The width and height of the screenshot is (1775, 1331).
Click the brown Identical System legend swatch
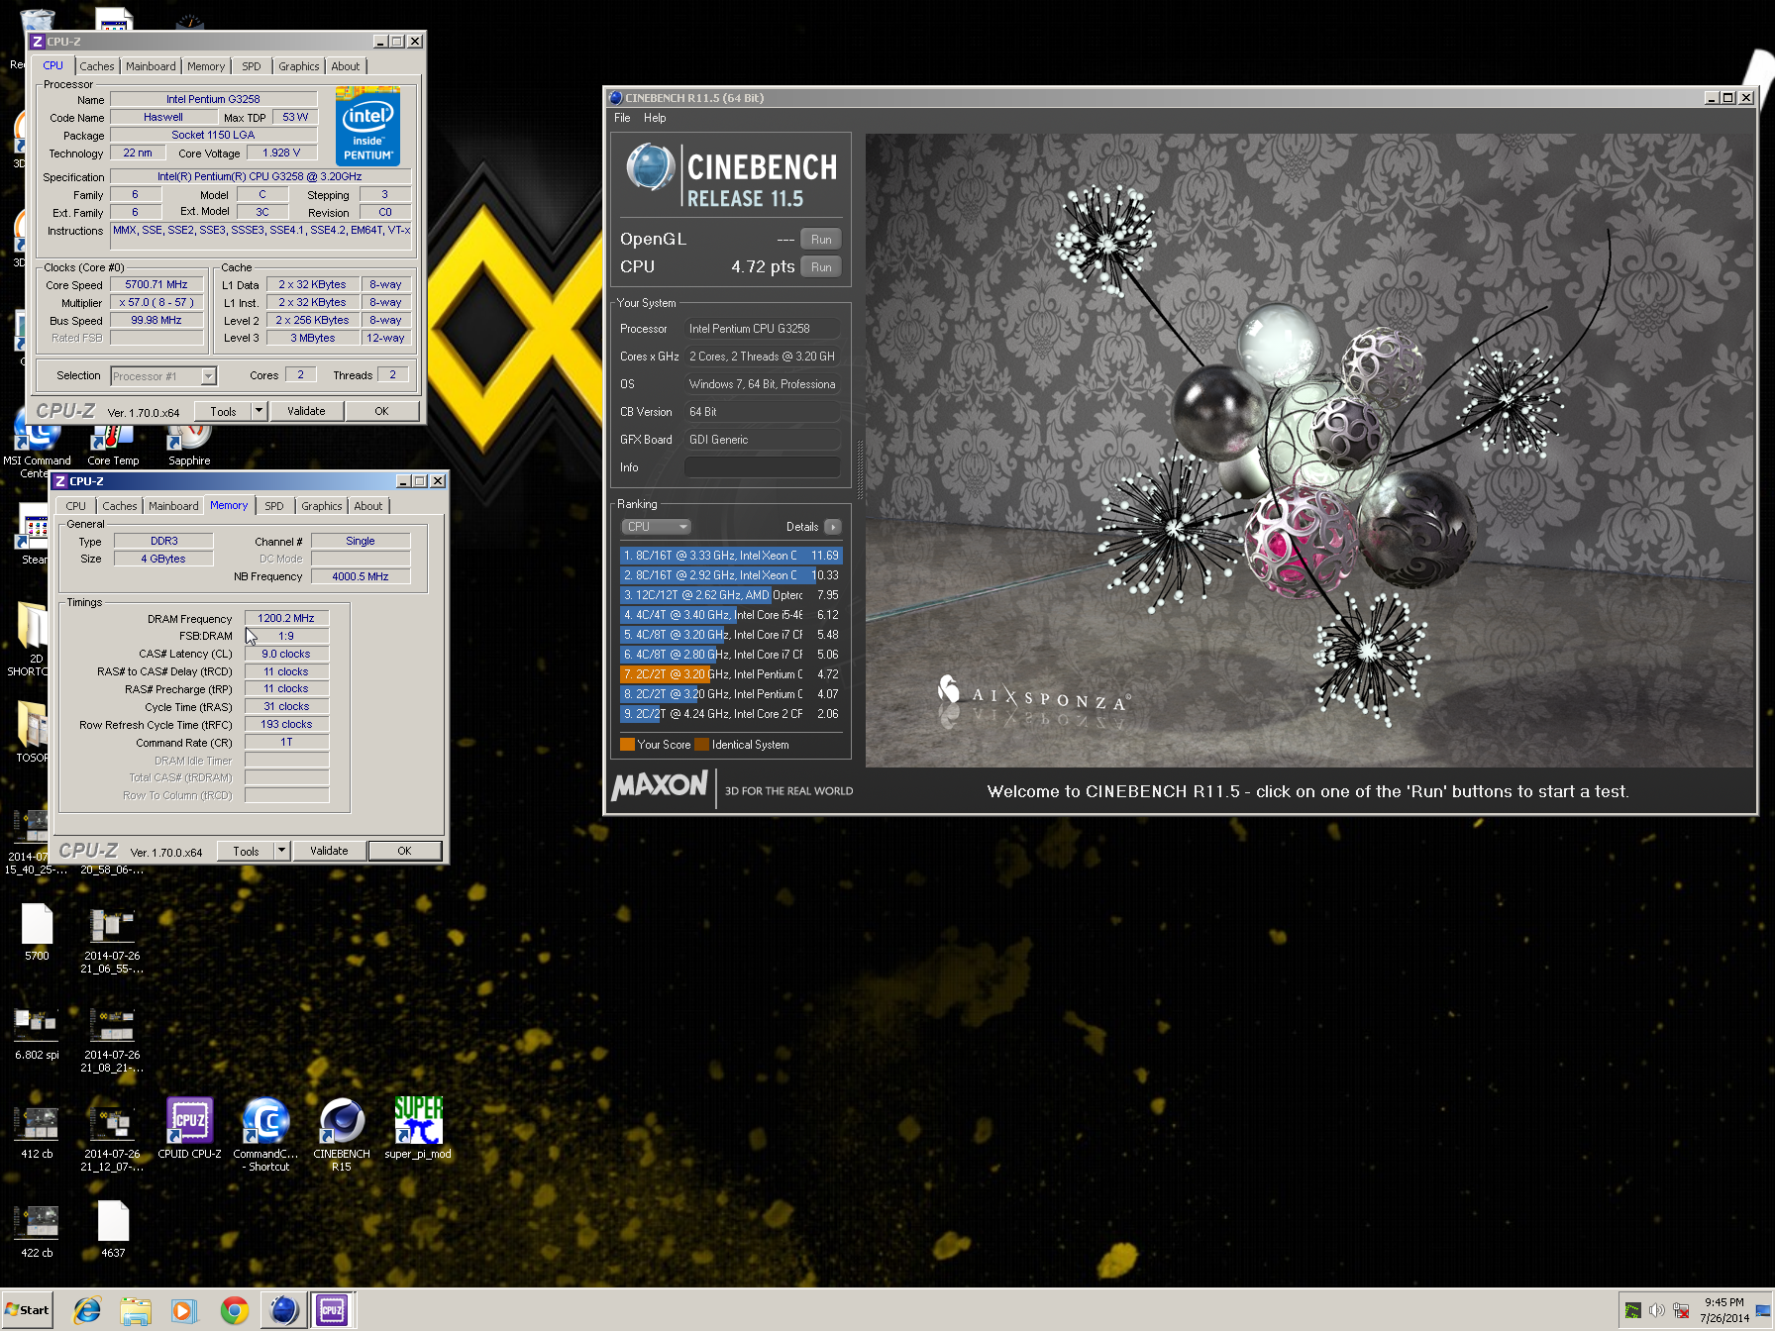tap(701, 745)
